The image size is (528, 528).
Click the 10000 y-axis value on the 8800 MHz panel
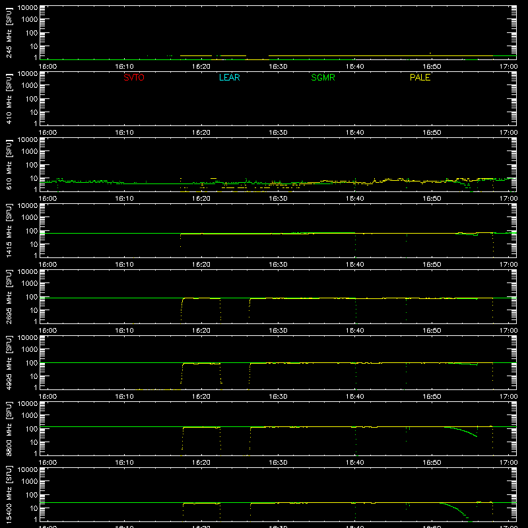(x=28, y=404)
